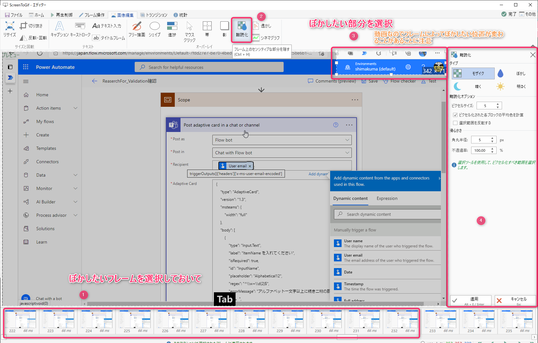538x343 pixels.
Task: Open the その他 extras menu
Action: pyautogui.click(x=527, y=14)
